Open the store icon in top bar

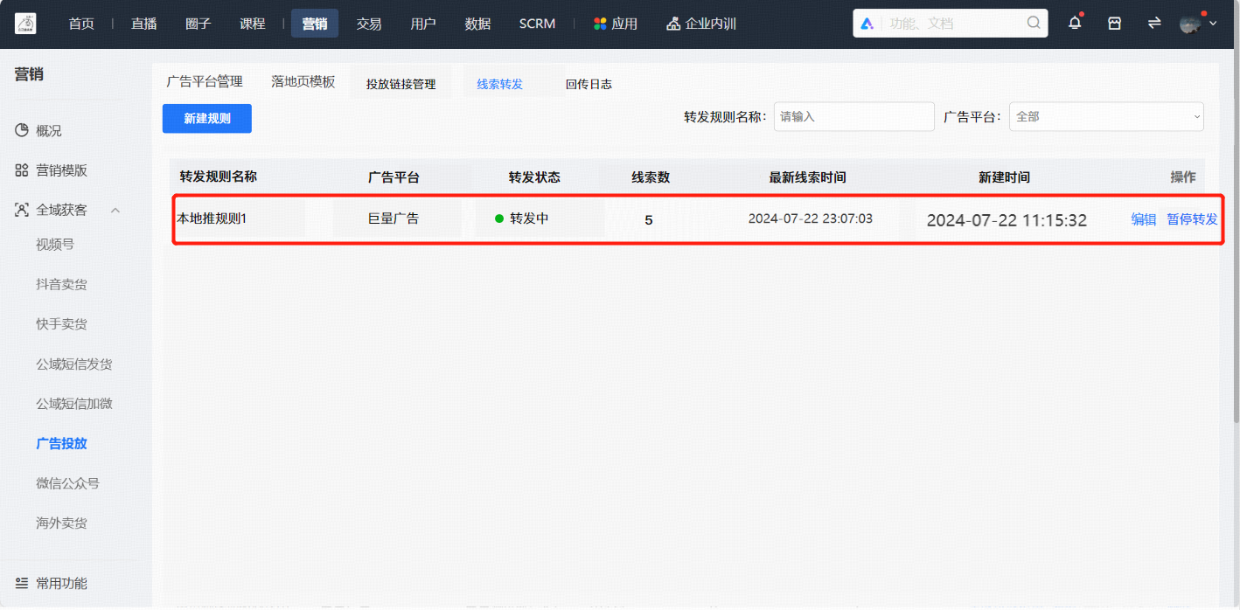pyautogui.click(x=1114, y=24)
